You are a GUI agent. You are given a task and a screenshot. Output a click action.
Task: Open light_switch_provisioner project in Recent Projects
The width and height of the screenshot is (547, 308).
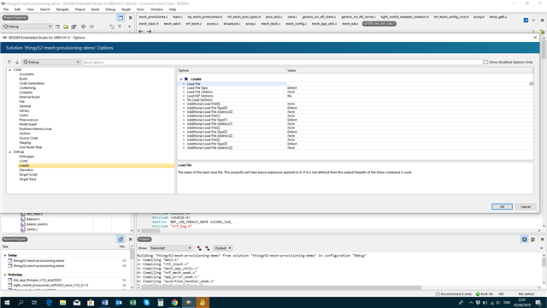coord(50,285)
